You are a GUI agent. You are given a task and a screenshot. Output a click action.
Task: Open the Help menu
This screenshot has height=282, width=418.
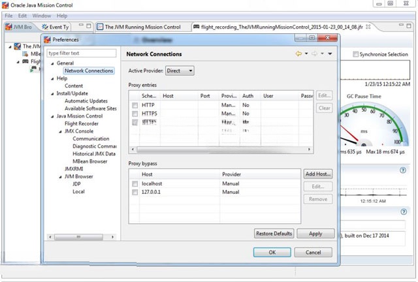click(x=62, y=16)
